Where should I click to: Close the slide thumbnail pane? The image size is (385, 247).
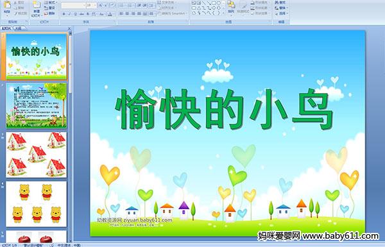pos(69,28)
